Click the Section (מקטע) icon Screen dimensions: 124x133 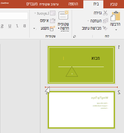click(x=52, y=28)
